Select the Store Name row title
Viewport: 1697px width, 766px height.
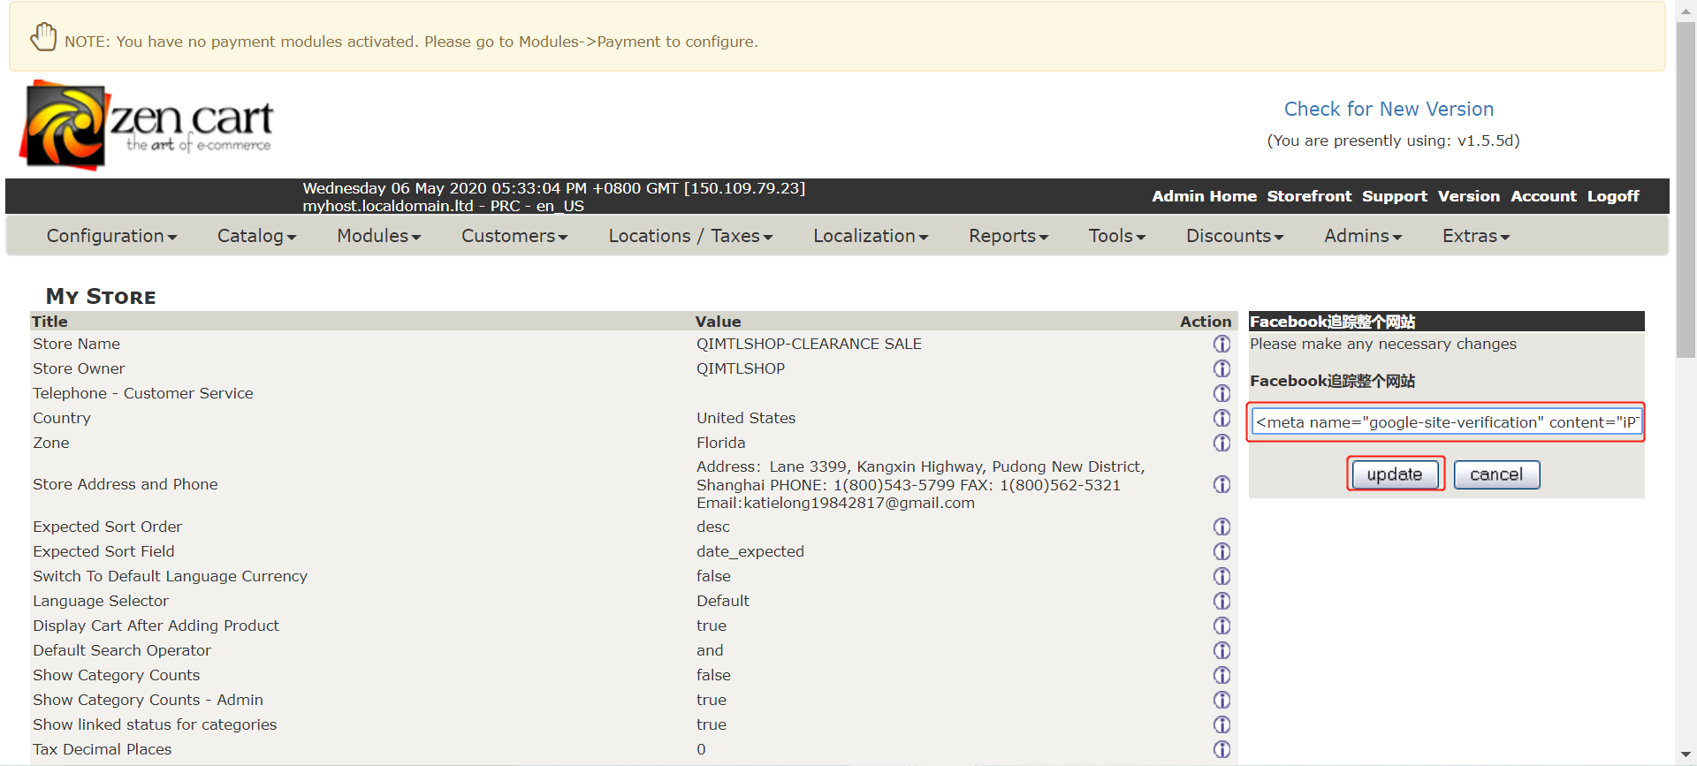coord(76,344)
